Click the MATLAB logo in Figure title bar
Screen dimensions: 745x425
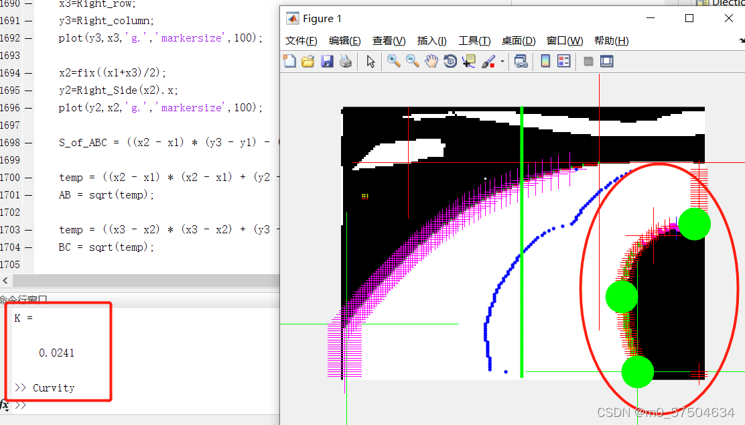tap(293, 19)
